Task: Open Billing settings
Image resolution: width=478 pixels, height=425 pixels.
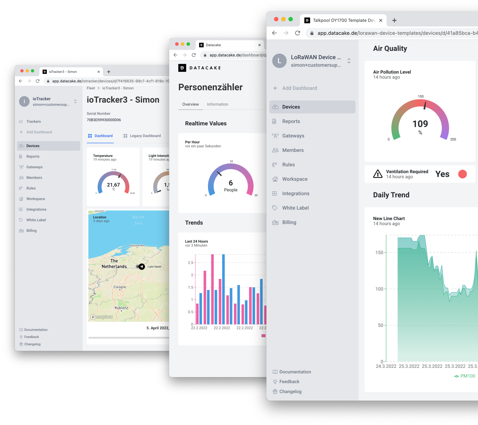Action: pyautogui.click(x=289, y=222)
